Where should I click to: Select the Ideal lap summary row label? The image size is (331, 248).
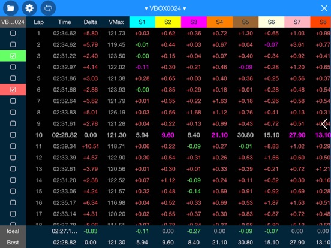click(13, 231)
